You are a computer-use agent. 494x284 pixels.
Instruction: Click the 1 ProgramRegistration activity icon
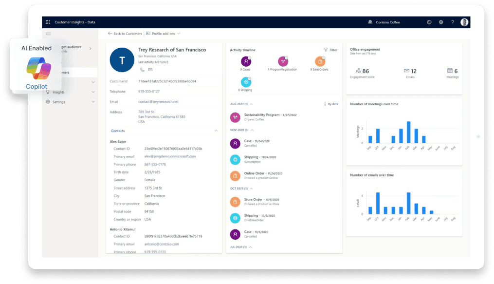point(283,62)
